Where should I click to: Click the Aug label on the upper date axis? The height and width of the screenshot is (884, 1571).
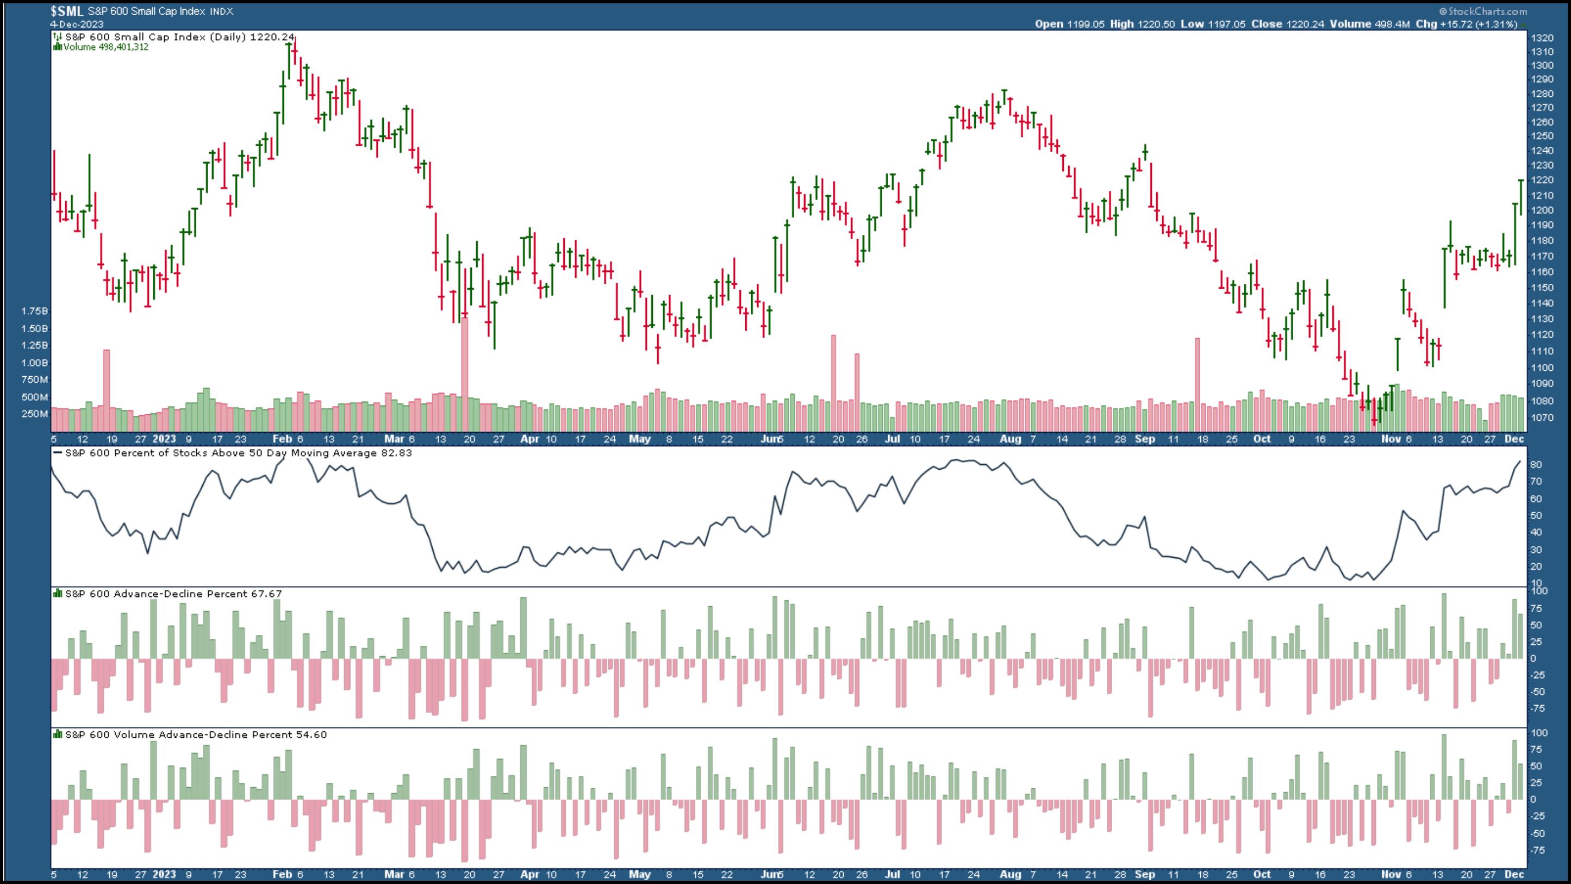click(x=1010, y=439)
